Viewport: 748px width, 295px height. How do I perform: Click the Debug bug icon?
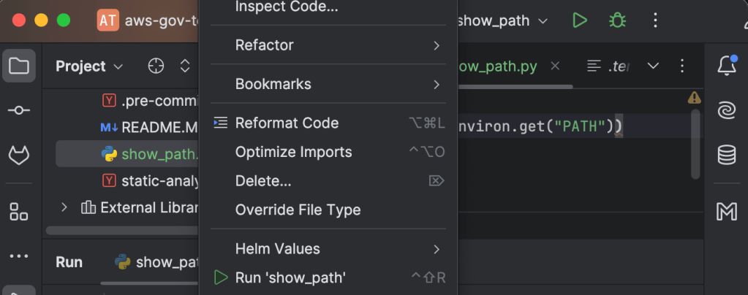(x=617, y=20)
